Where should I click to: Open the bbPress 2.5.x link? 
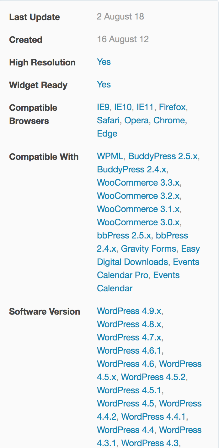pos(124,236)
